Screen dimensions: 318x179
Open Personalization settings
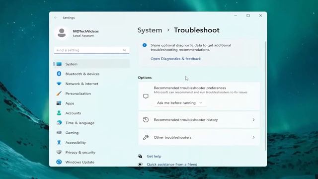(x=91, y=93)
